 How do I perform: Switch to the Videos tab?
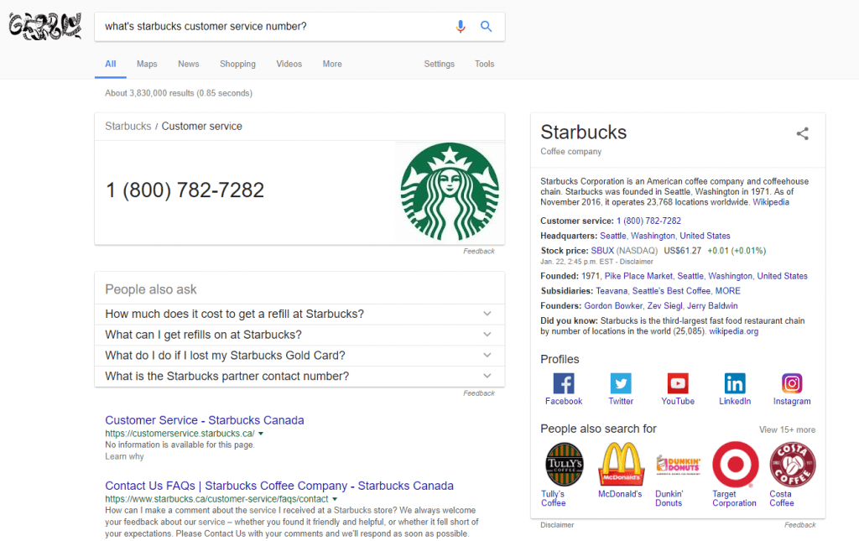(289, 64)
